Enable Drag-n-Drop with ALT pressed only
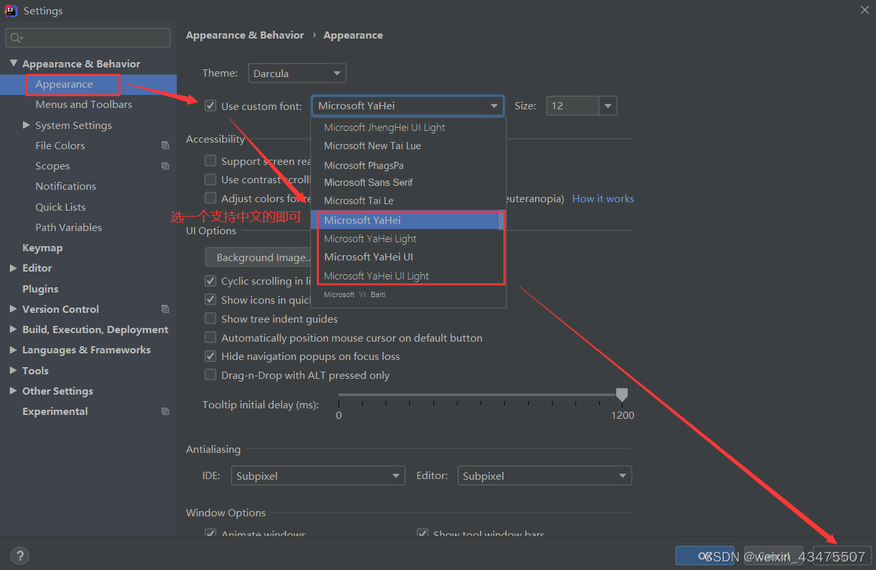876x570 pixels. (210, 375)
